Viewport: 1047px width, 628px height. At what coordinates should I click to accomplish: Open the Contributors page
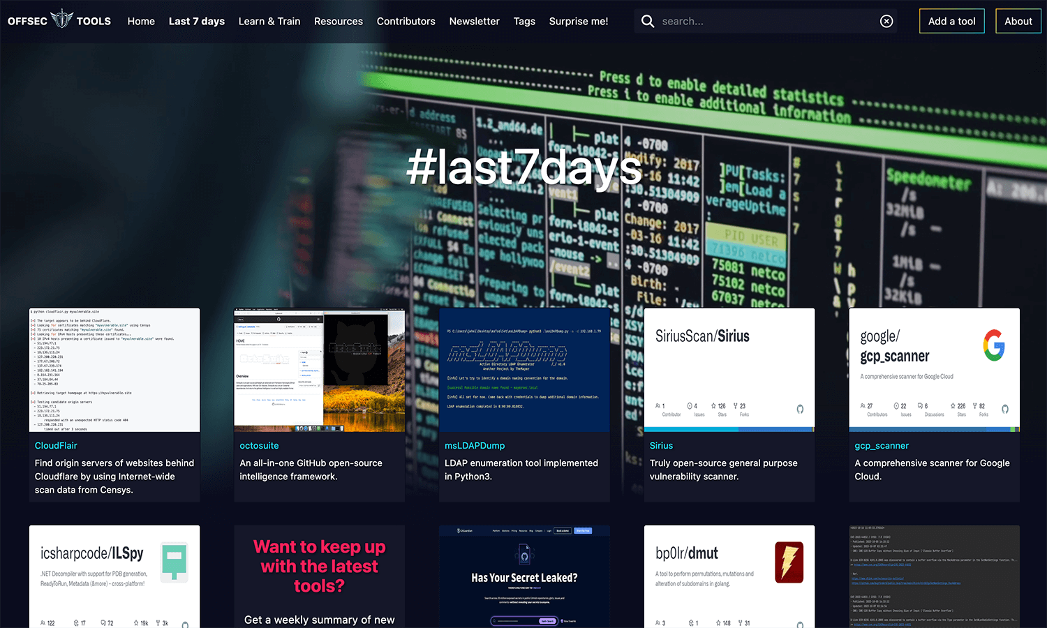406,21
